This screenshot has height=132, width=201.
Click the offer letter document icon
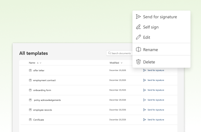[x=30, y=70]
